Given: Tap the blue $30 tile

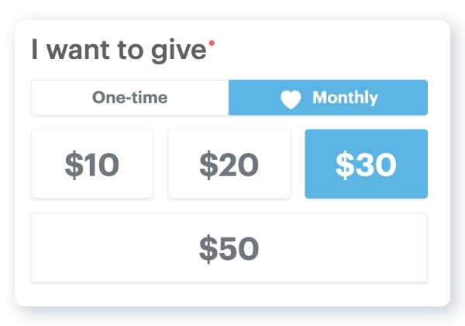Looking at the screenshot, I should point(366,164).
